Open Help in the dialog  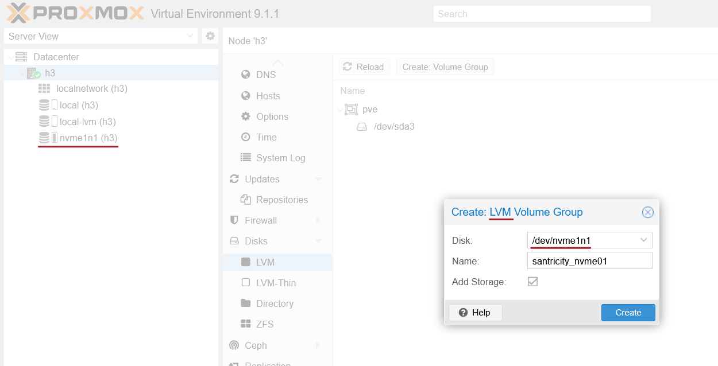click(x=476, y=313)
